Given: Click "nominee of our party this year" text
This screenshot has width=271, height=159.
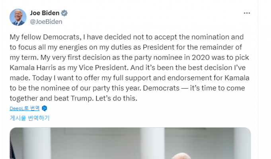Looking at the screenshot, I should (71, 87).
